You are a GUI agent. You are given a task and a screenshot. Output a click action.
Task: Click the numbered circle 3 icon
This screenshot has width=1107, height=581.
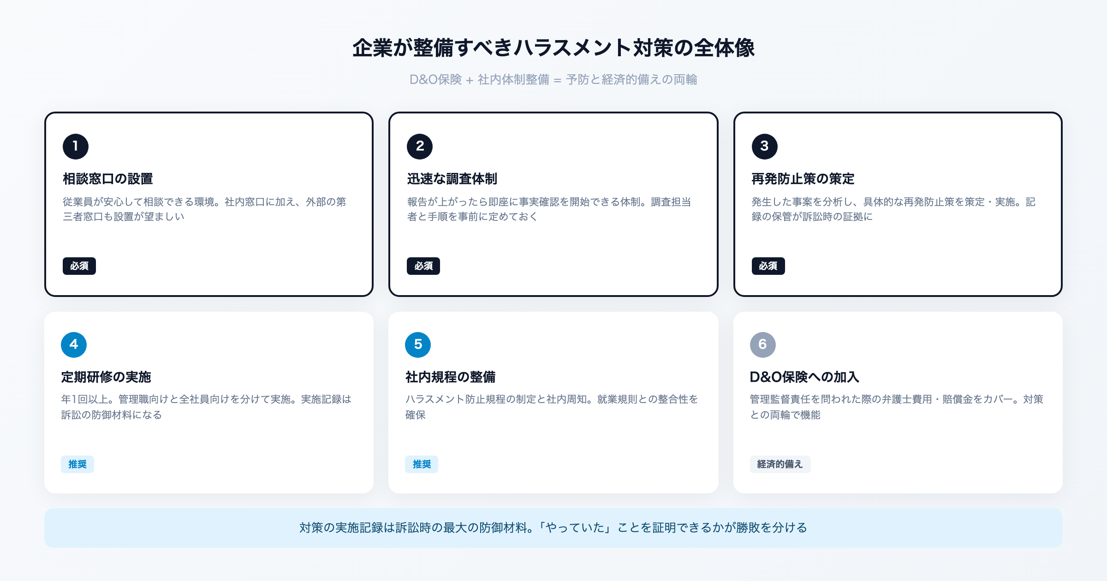click(764, 147)
